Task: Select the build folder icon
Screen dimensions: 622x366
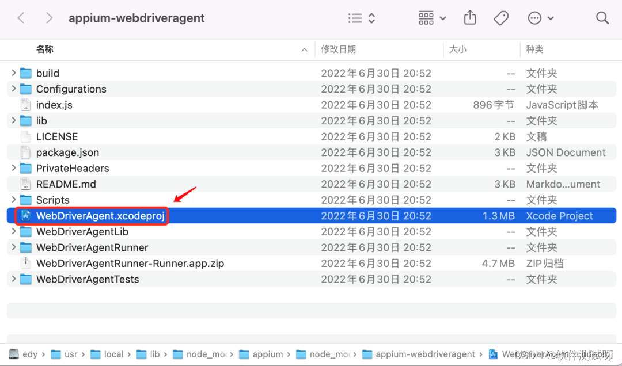Action: pos(26,73)
